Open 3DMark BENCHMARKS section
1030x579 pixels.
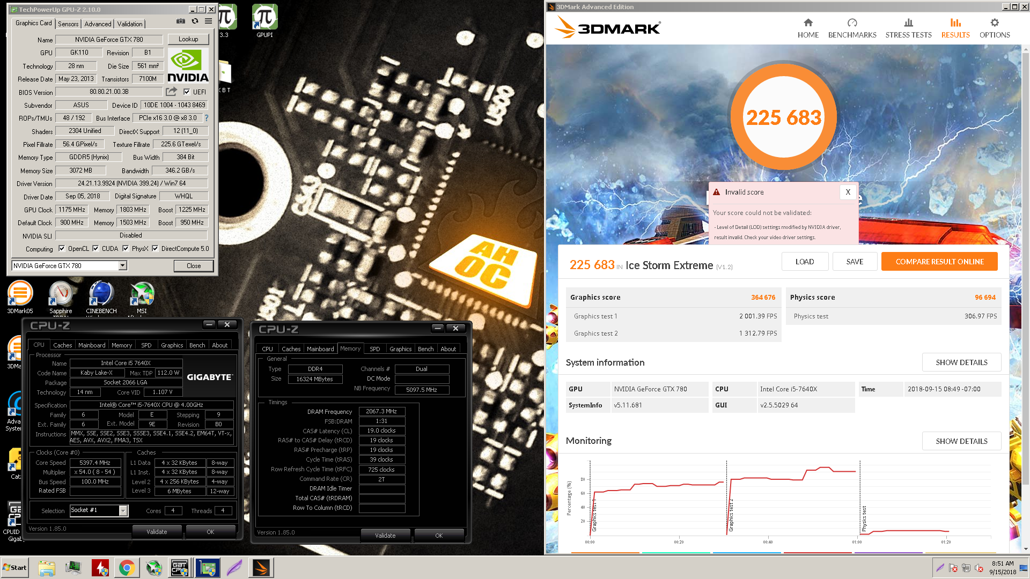coord(852,28)
